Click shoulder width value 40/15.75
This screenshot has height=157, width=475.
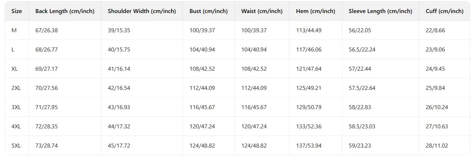tap(119, 50)
